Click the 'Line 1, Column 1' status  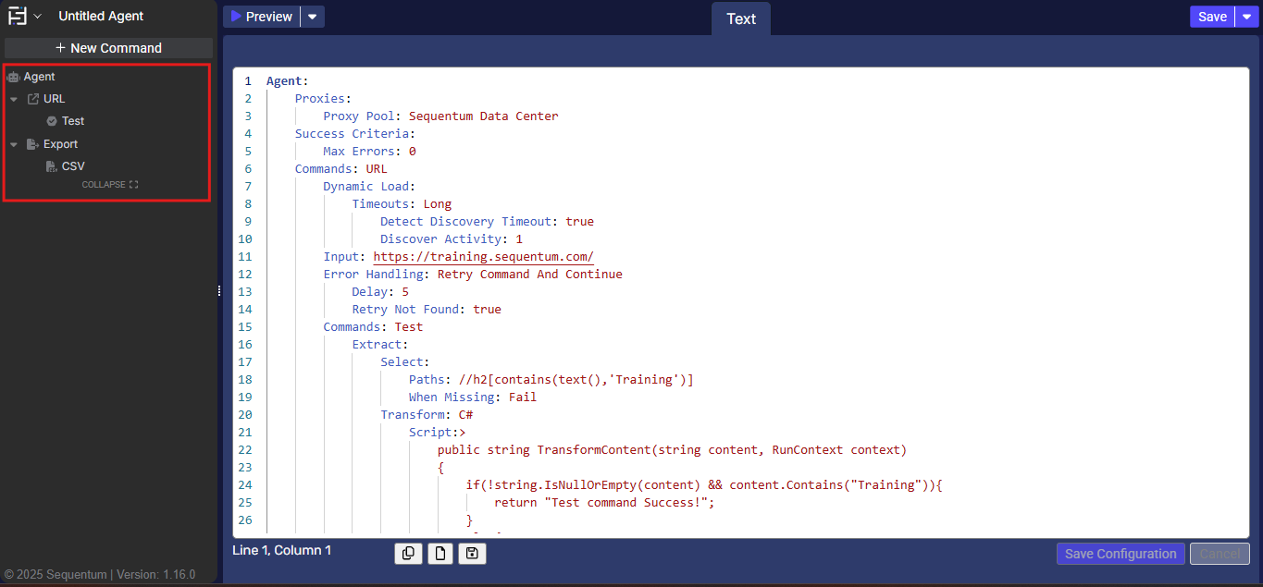coord(282,550)
